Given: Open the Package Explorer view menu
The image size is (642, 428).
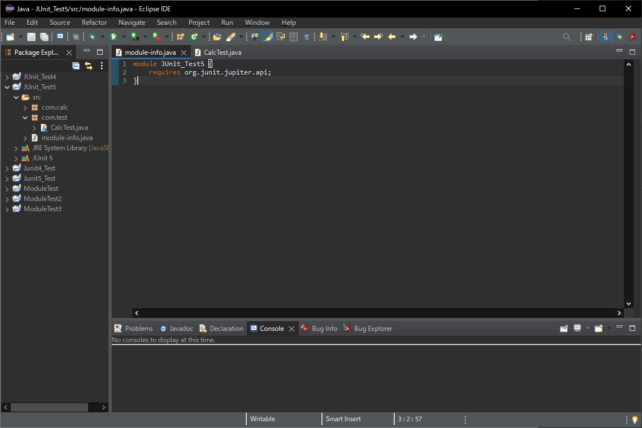Looking at the screenshot, I should 102,65.
